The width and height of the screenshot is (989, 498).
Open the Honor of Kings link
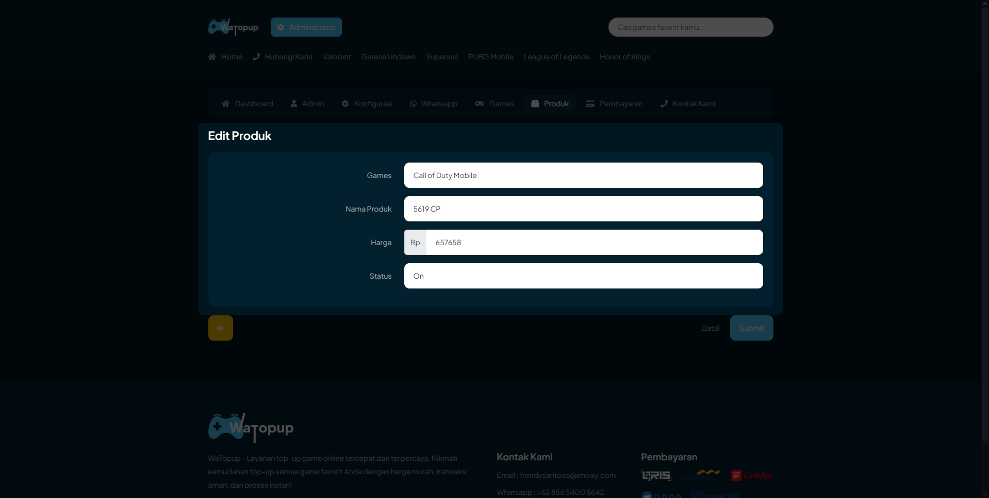point(625,57)
